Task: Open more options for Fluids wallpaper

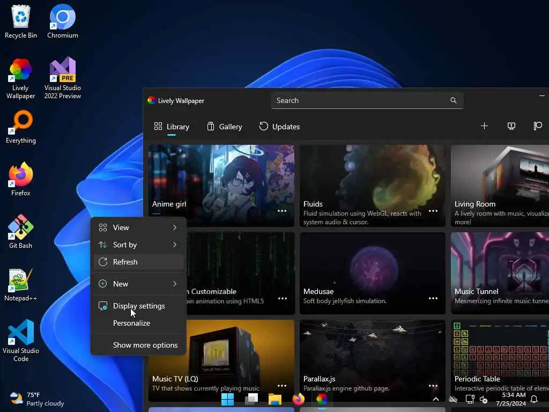Action: (x=433, y=211)
